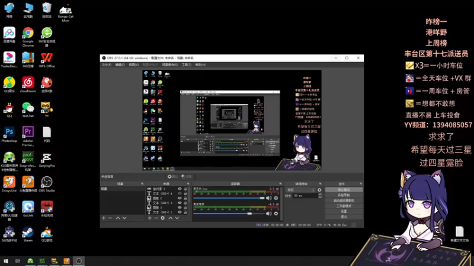Viewport: 474px width, 266px height.
Task: Click the transition duration 50 ms field
Action: [x=305, y=196]
